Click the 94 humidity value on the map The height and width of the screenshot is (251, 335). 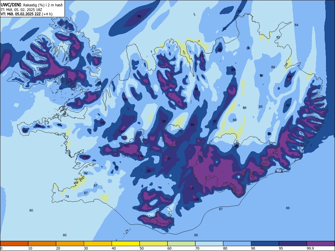point(288,105)
